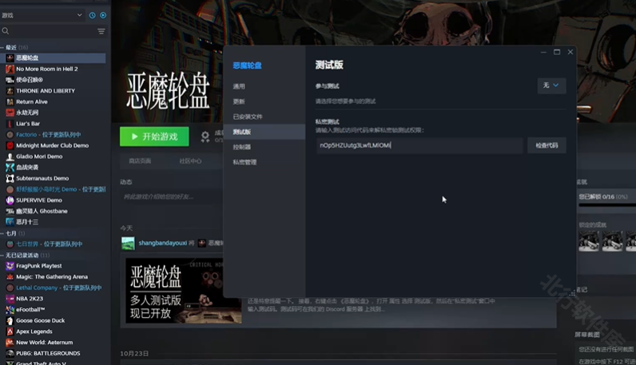Click the Goose Goose Duck icon
636x365 pixels.
(10, 321)
